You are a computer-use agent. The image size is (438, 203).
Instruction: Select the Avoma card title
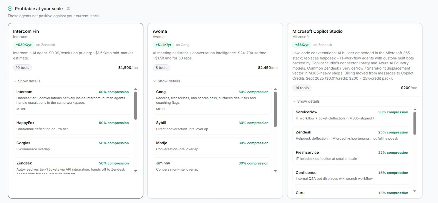coord(160,31)
